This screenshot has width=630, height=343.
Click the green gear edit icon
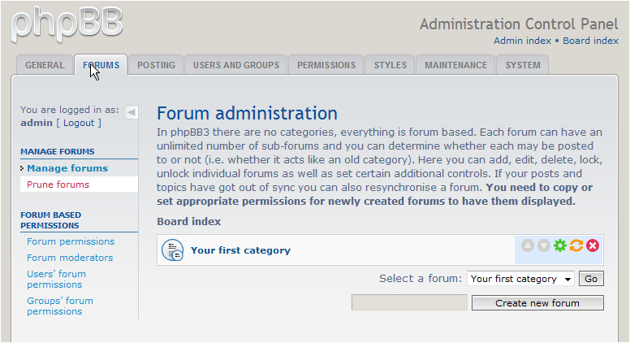[x=560, y=245]
